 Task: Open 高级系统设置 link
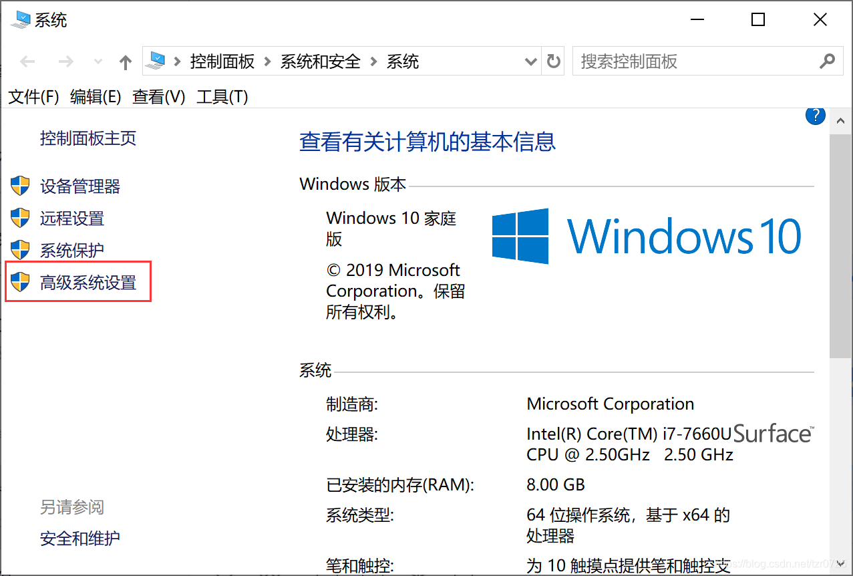click(88, 283)
